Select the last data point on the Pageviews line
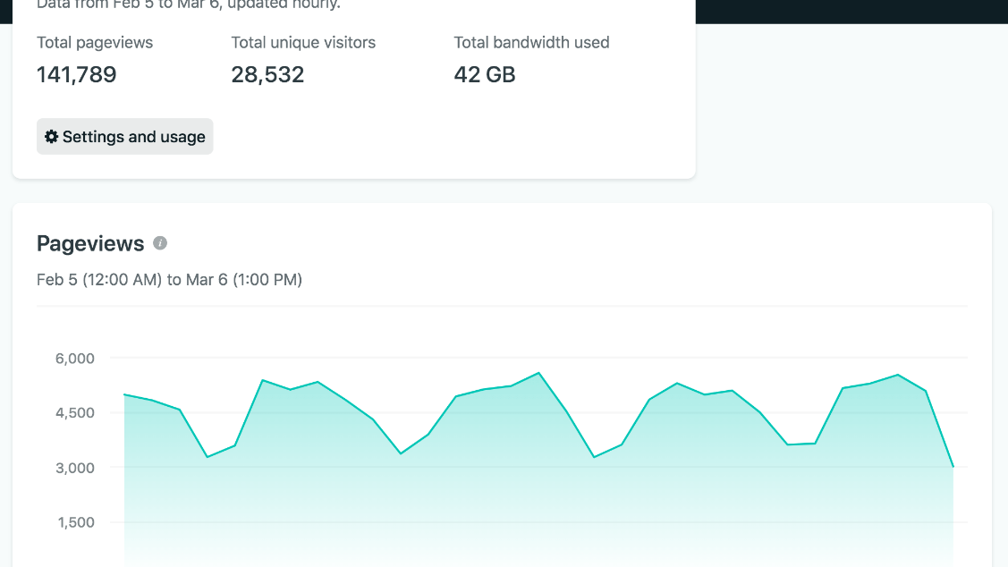This screenshot has width=1008, height=567. (953, 467)
